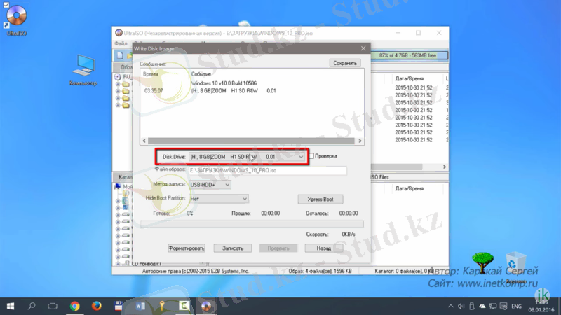Click the Записать button
561x315 pixels.
pos(233,248)
